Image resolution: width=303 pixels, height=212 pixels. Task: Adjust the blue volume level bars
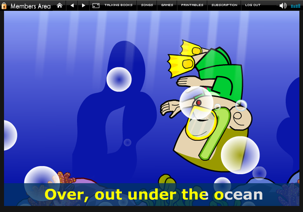click(x=295, y=6)
